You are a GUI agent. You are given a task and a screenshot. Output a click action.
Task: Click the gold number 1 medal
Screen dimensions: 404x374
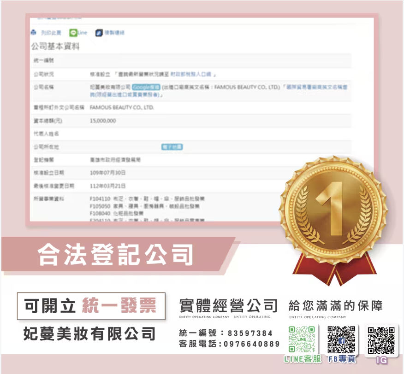329,204
